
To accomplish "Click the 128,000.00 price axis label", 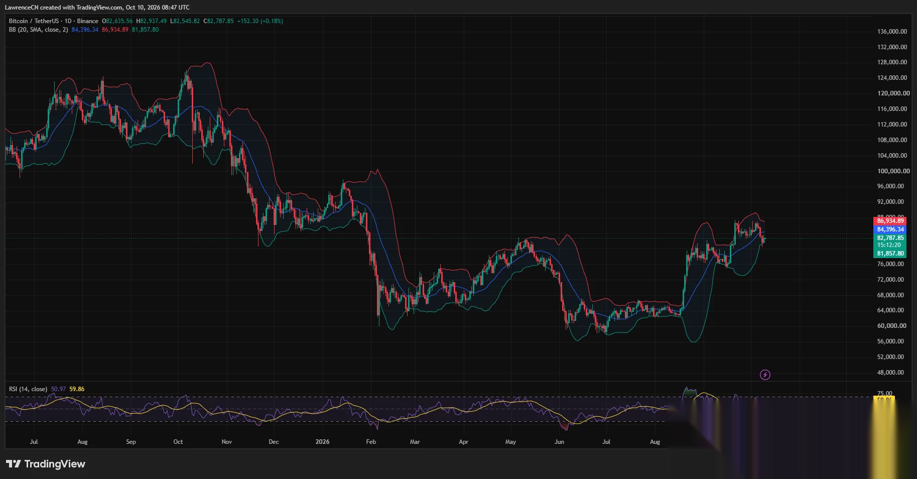I will [x=892, y=62].
